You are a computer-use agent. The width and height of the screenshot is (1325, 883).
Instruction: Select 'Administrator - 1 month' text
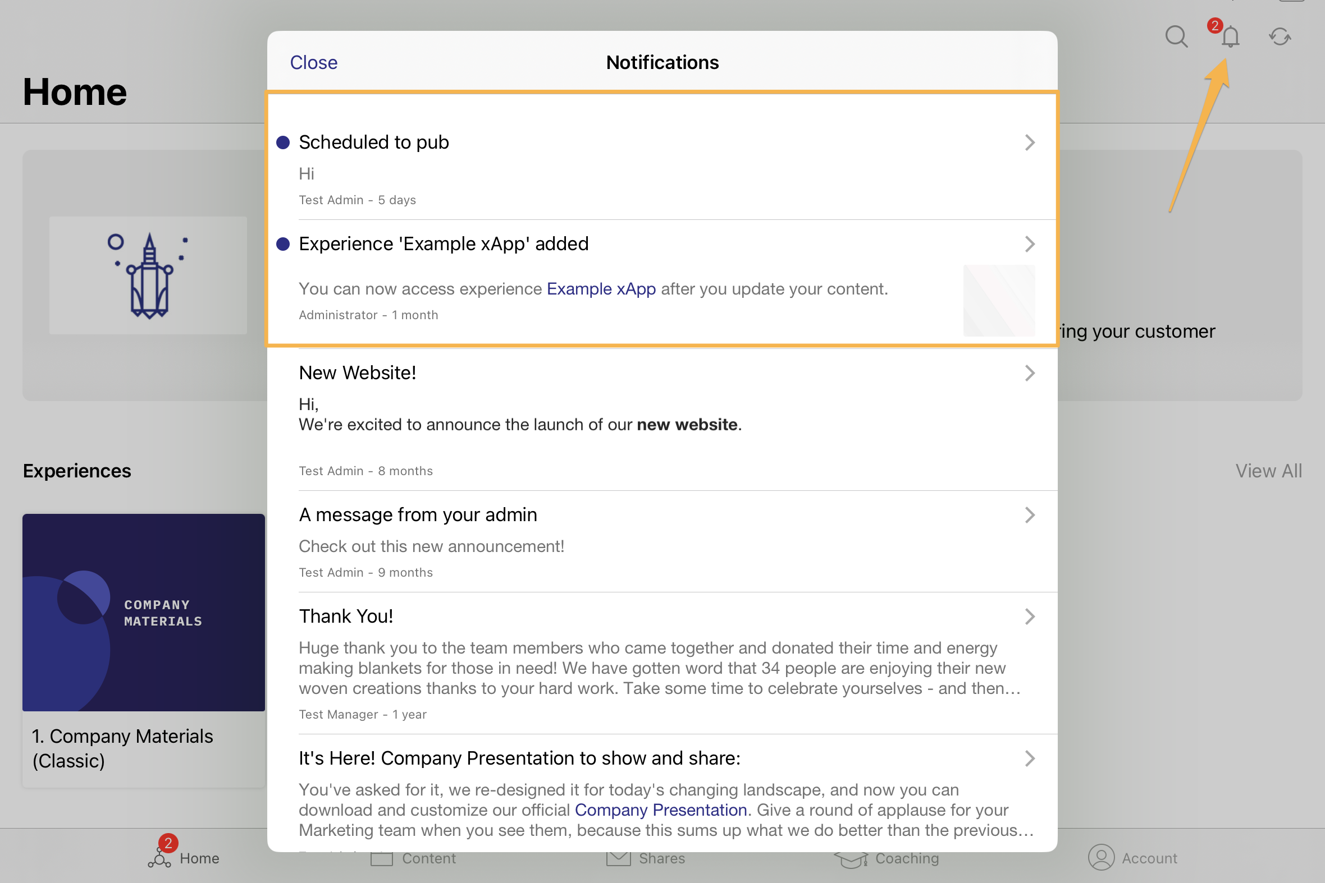point(368,315)
